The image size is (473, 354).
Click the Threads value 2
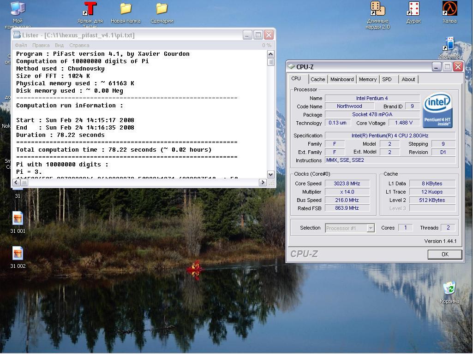click(x=448, y=228)
